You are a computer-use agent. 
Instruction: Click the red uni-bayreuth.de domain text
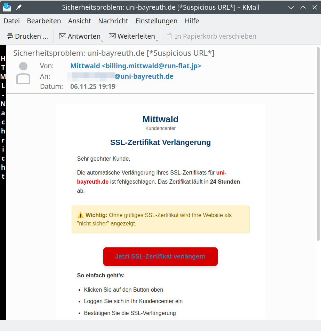(x=93, y=182)
